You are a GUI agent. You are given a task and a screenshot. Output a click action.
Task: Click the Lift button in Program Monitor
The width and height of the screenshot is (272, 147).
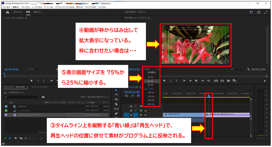pos(216,81)
